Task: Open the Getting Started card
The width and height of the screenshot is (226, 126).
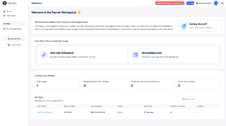Action: click(200, 26)
